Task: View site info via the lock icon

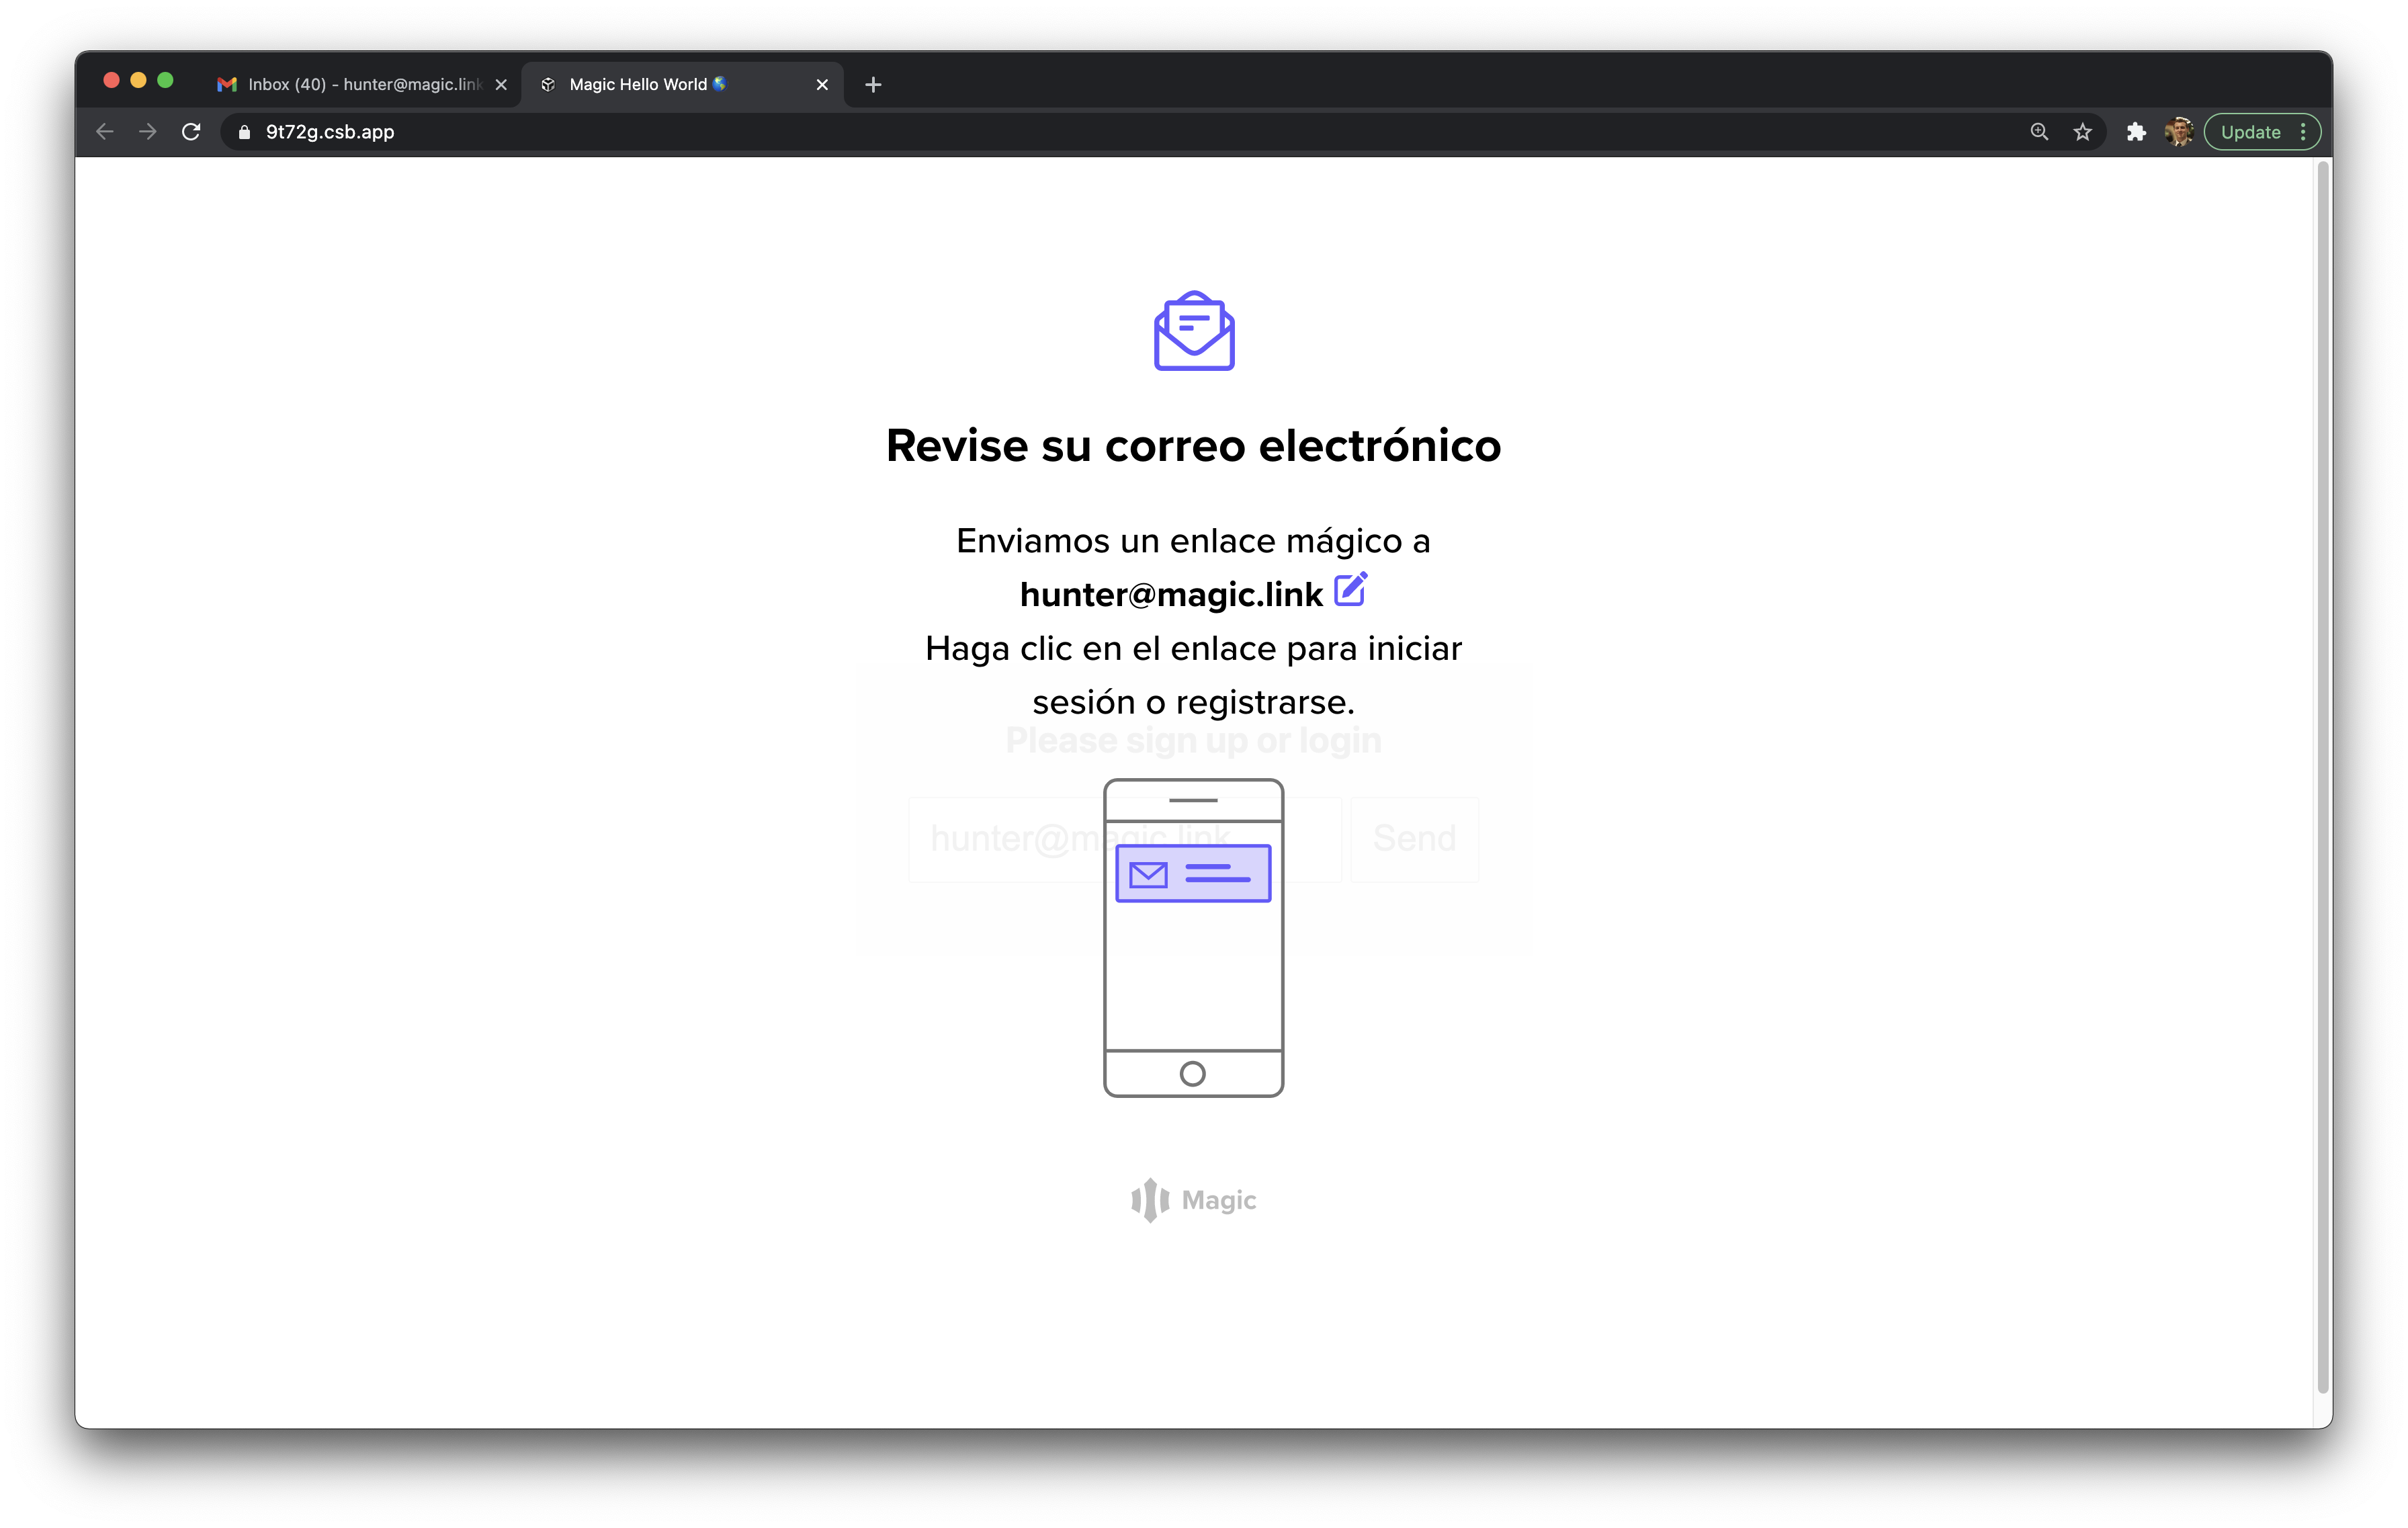Action: pos(244,132)
